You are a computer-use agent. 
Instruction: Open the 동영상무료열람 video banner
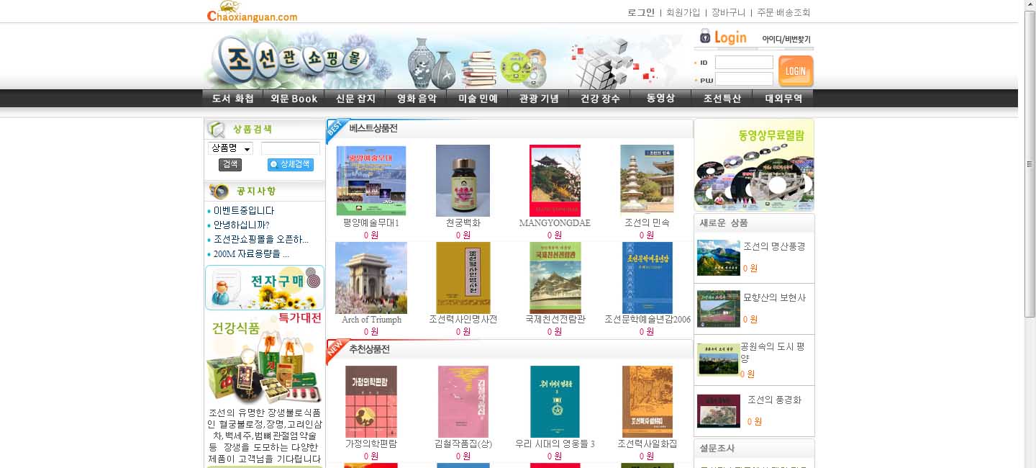coord(754,166)
